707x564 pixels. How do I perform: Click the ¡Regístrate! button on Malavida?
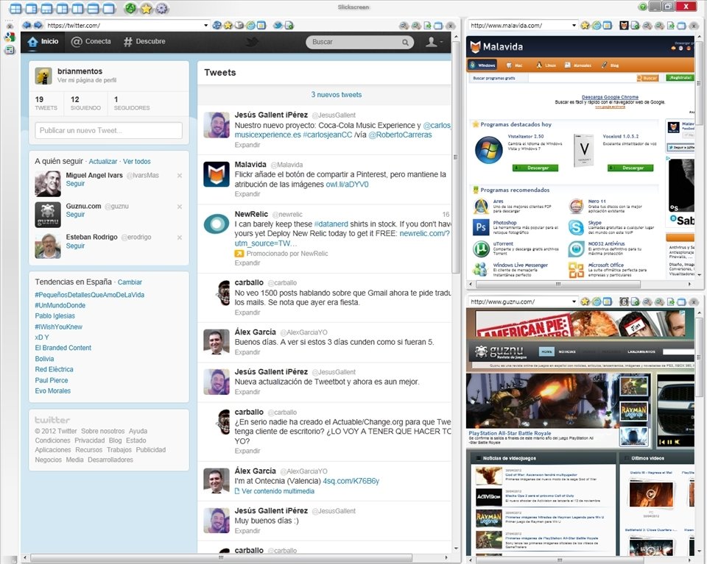tap(680, 78)
